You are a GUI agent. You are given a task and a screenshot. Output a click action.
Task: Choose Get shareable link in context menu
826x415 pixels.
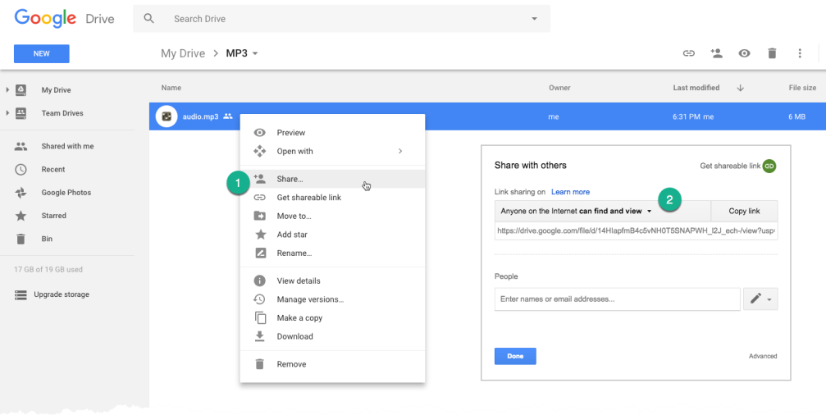tap(332, 198)
